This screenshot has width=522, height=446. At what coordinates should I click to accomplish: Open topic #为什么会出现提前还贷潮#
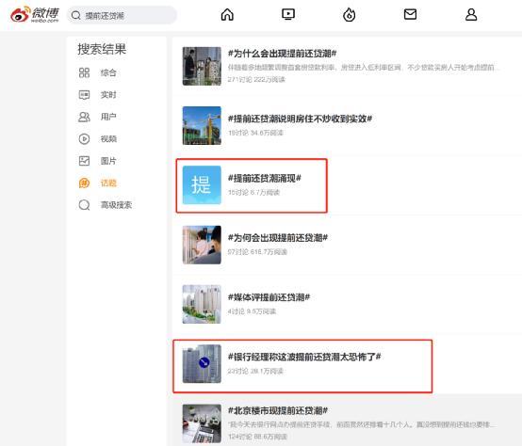[x=283, y=54]
